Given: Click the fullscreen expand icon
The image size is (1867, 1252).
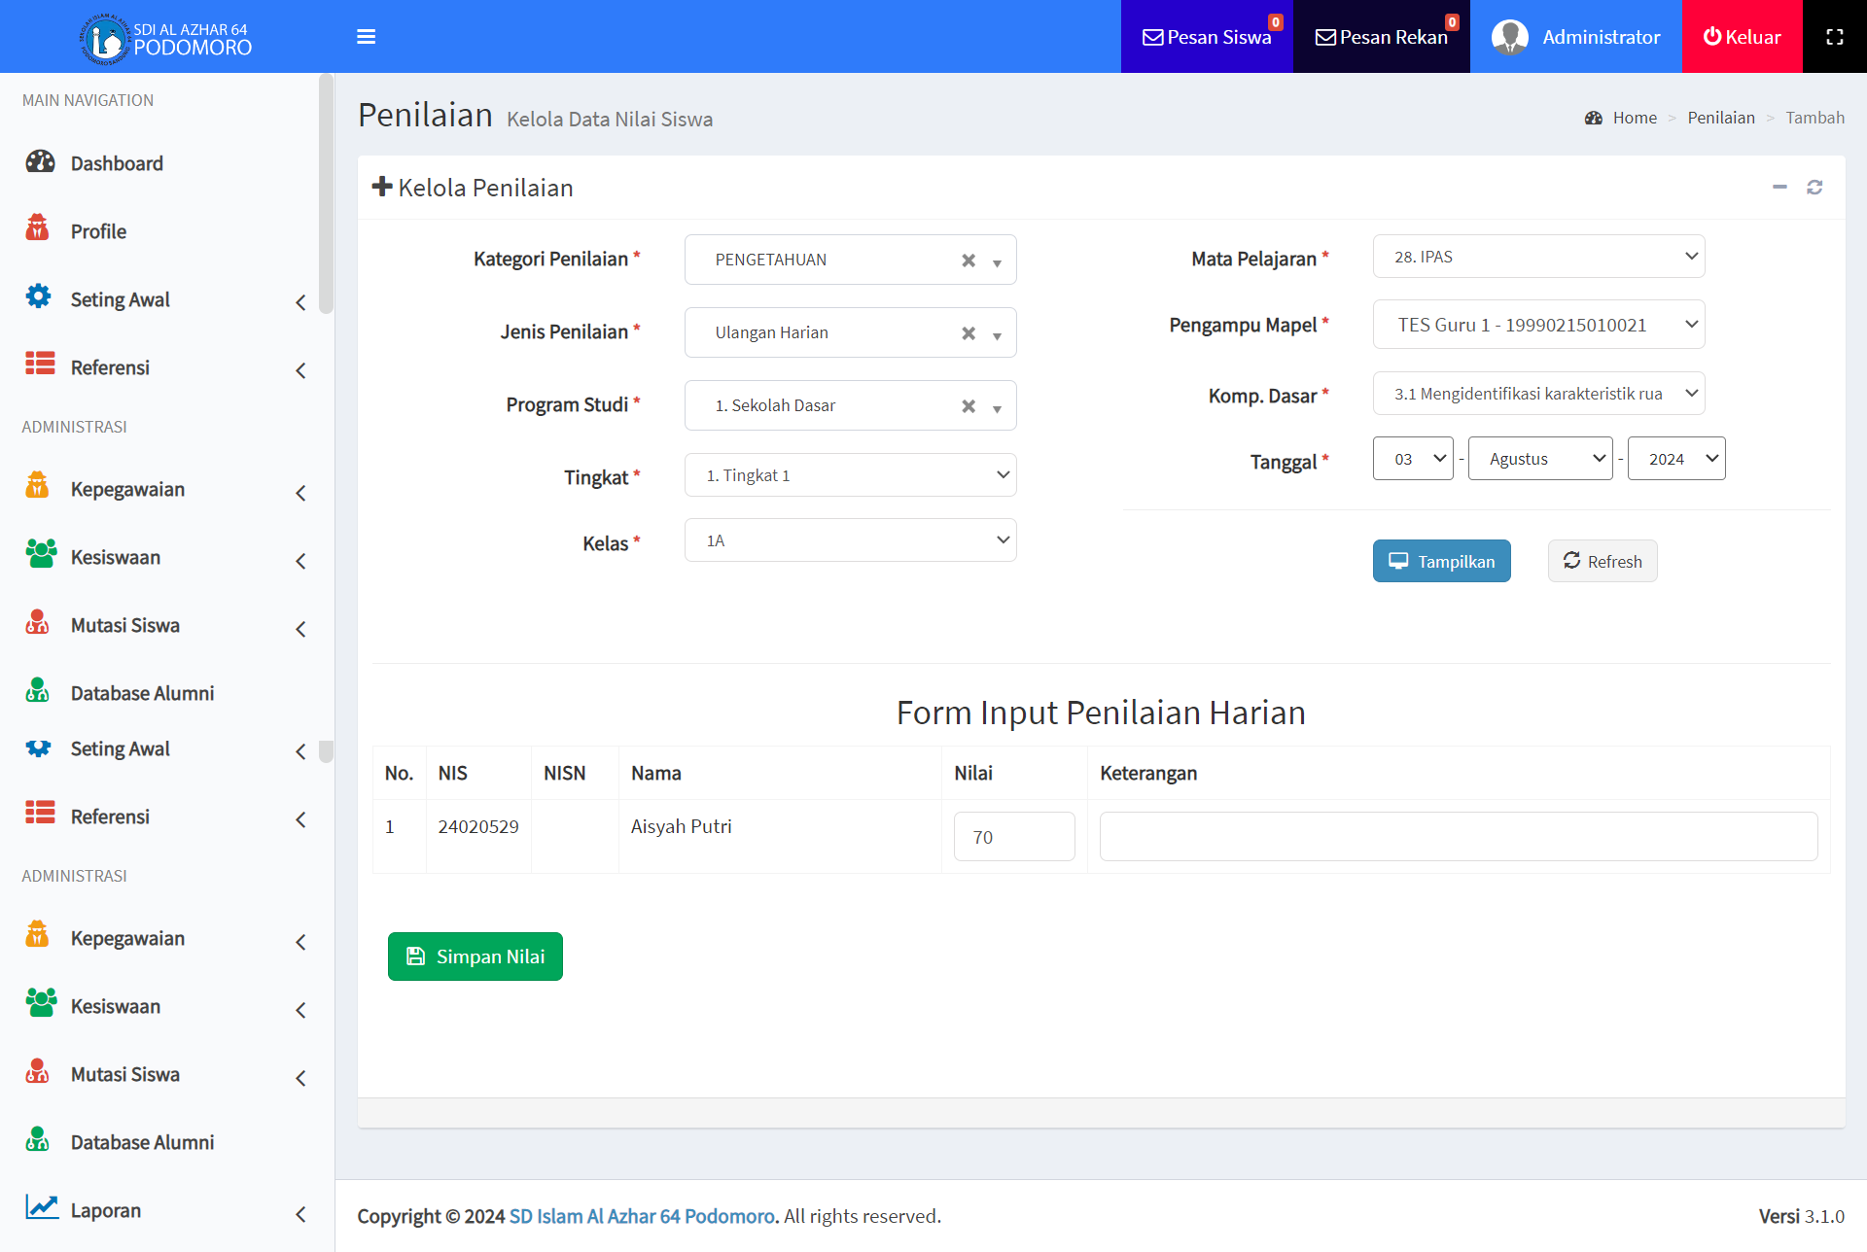Looking at the screenshot, I should click(1834, 37).
